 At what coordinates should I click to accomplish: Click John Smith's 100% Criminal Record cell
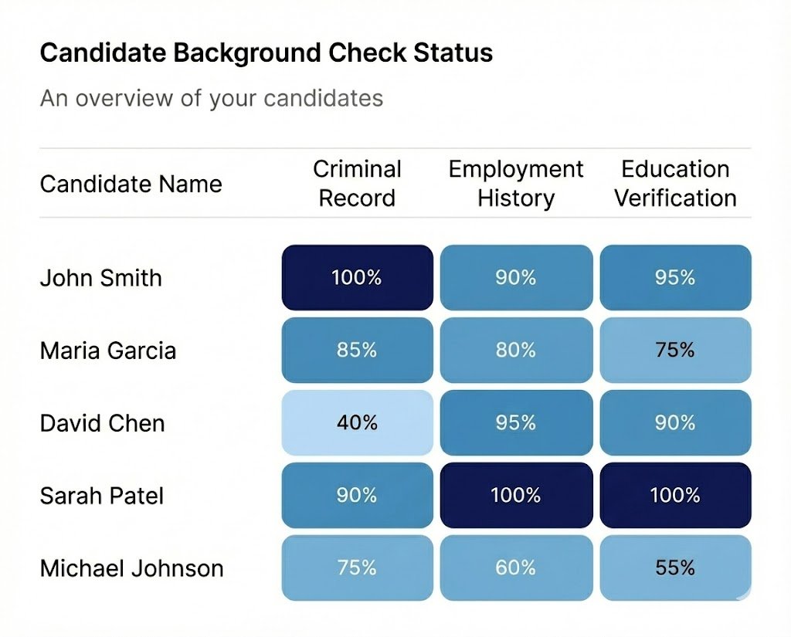pos(357,278)
